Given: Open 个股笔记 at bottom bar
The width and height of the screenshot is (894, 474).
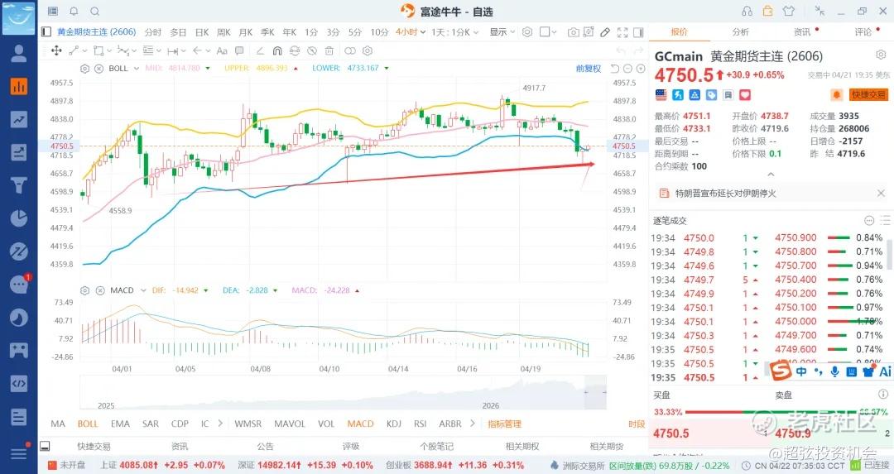Looking at the screenshot, I should (x=437, y=447).
